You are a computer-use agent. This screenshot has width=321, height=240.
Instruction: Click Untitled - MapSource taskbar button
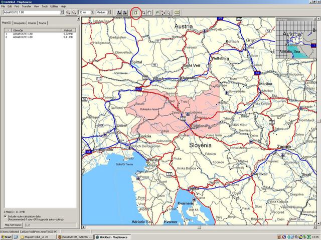coord(112,237)
